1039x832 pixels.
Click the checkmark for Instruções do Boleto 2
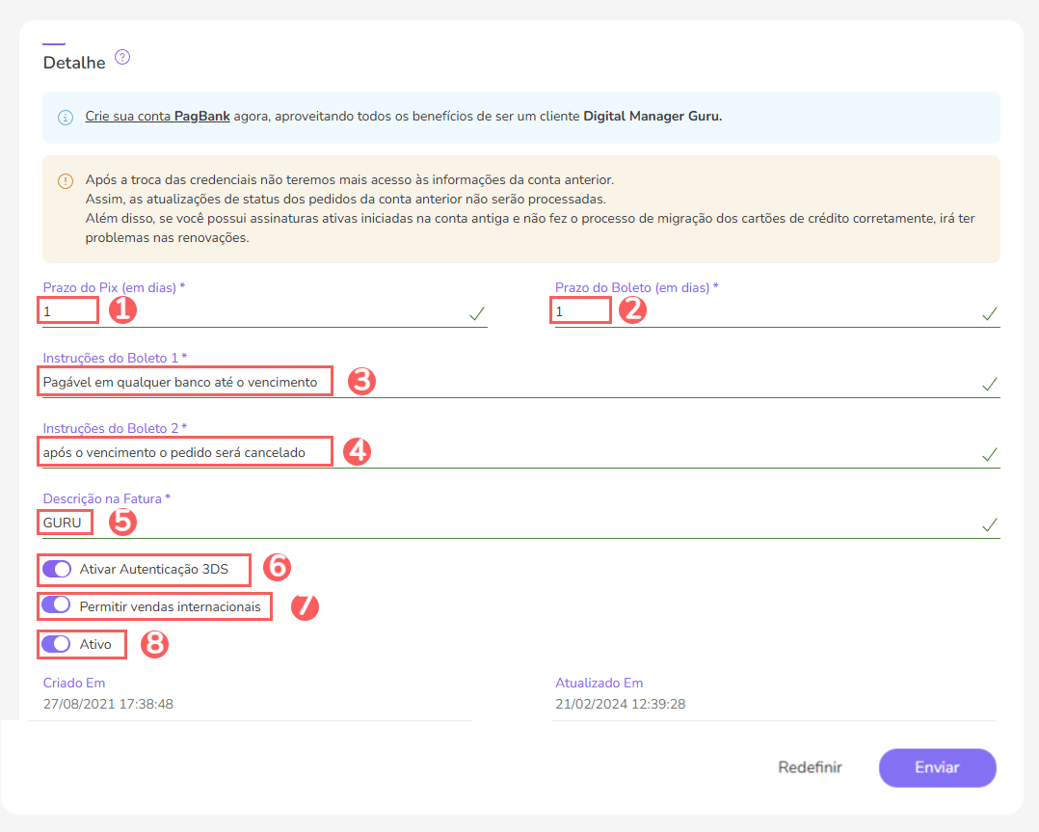coord(989,454)
